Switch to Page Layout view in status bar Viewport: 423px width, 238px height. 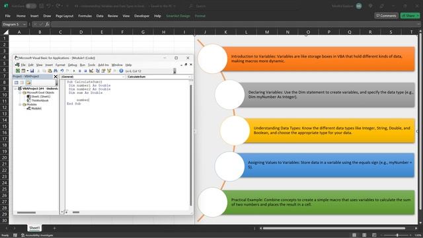(364, 235)
